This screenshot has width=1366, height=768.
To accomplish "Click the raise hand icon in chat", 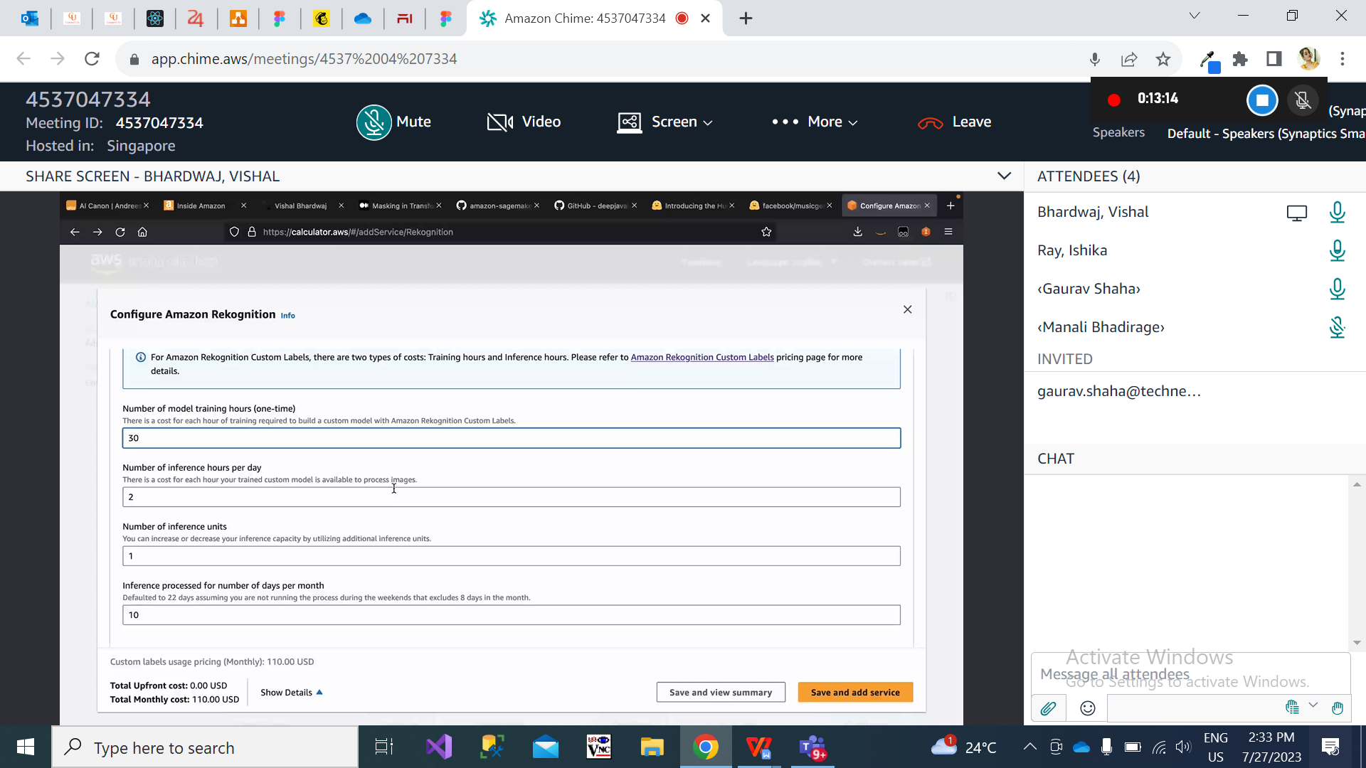I will point(1338,708).
